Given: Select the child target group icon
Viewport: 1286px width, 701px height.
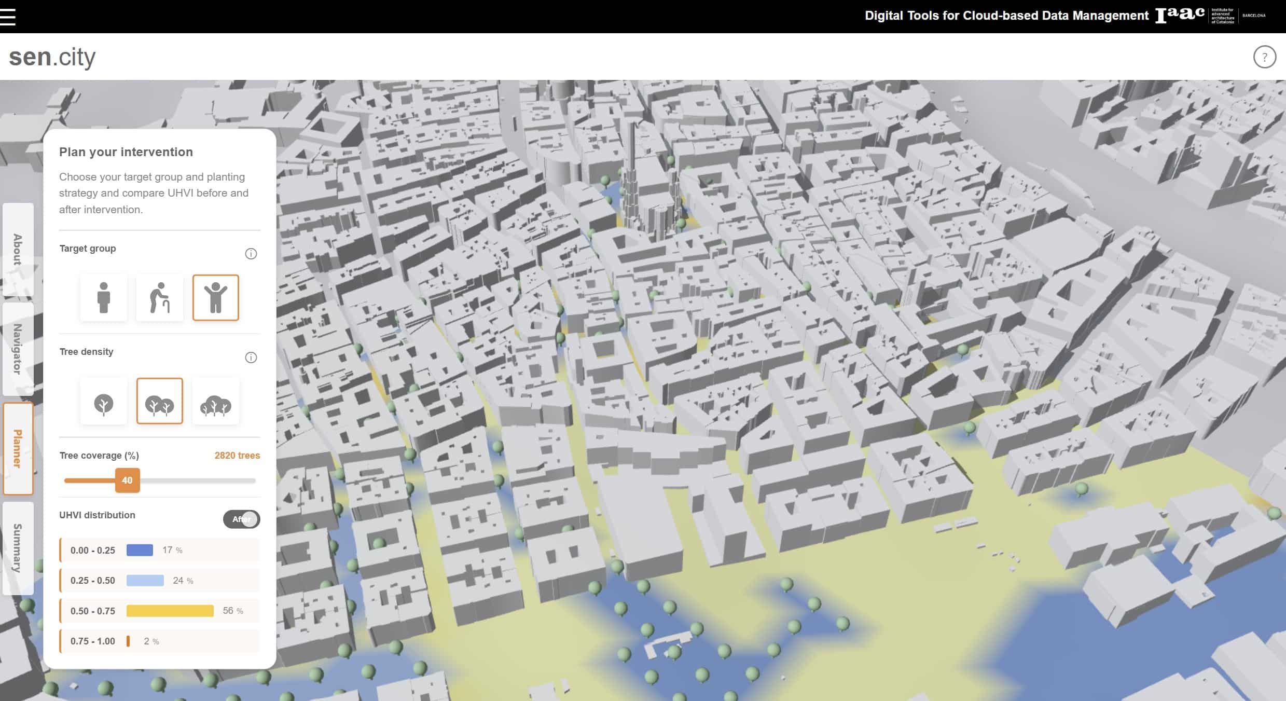Looking at the screenshot, I should pos(216,298).
